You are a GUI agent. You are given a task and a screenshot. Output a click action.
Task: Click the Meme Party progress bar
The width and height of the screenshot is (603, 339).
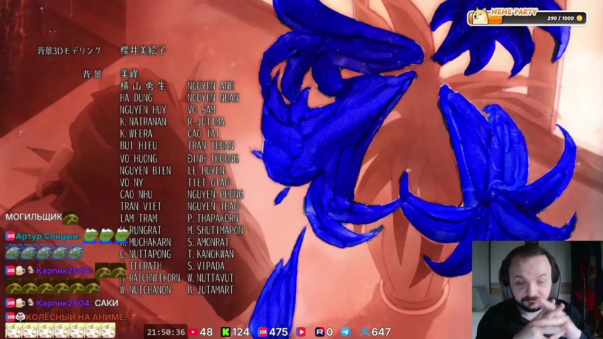point(527,18)
